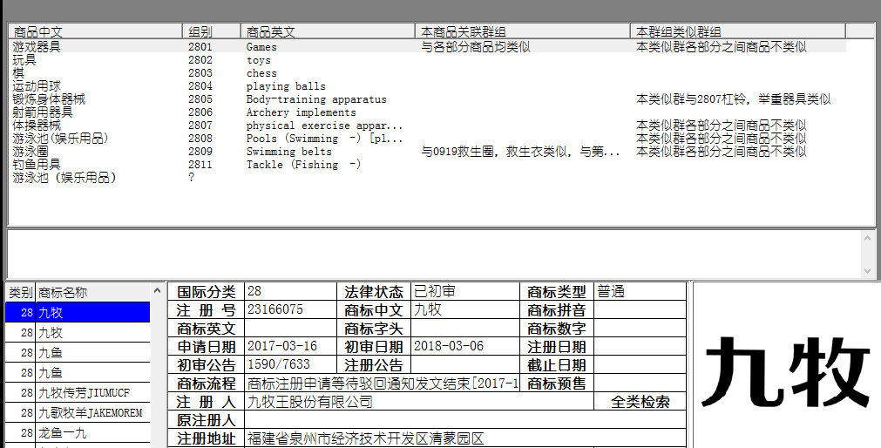Select the first 九鱼 trademark row

tap(78, 352)
